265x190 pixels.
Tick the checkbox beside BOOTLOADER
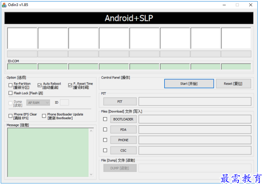coord(105,119)
